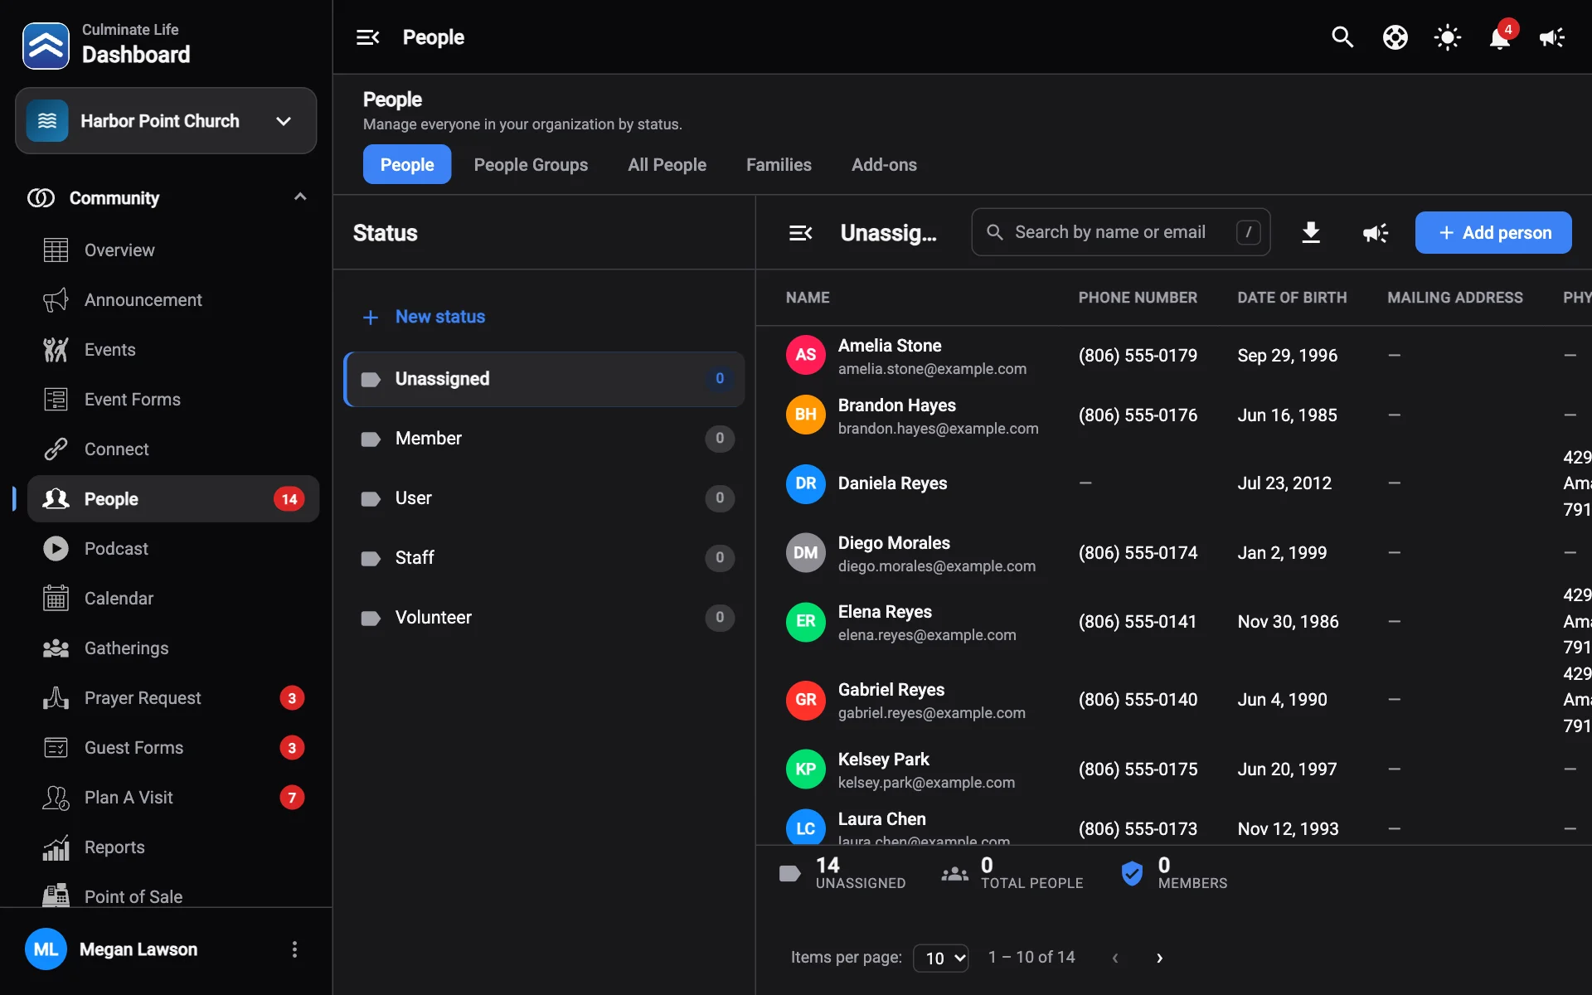Open Reports in sidebar

point(173,847)
